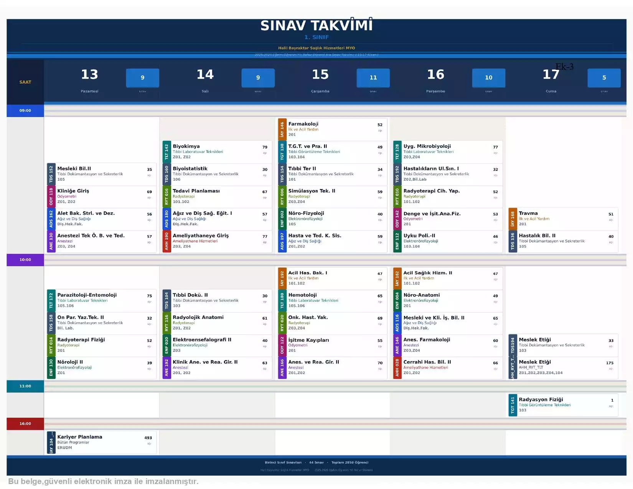This screenshot has width=633, height=489.
Task: Click the Cuma badge showing 5 exams
Action: point(604,78)
